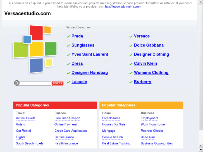203x152 pixels.
Task: Follow the Burberry link
Action: click(x=142, y=82)
